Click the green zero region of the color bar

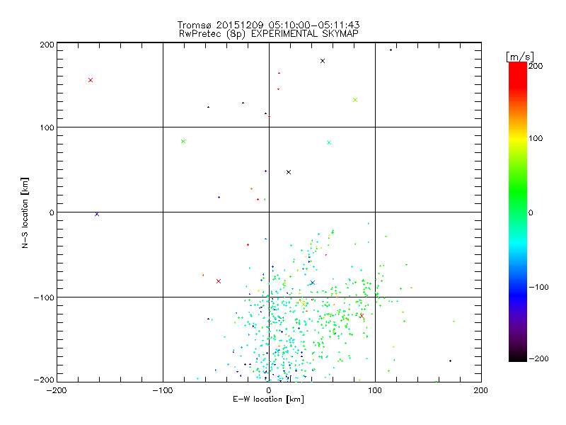pyautogui.click(x=518, y=212)
